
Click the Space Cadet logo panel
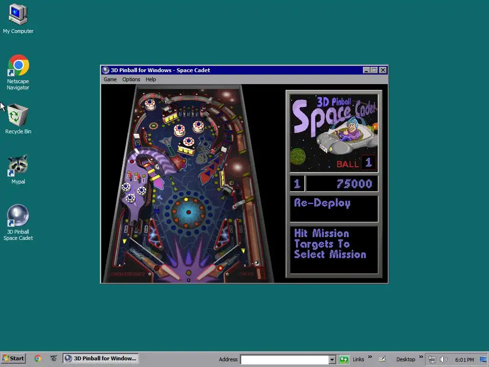pos(334,133)
